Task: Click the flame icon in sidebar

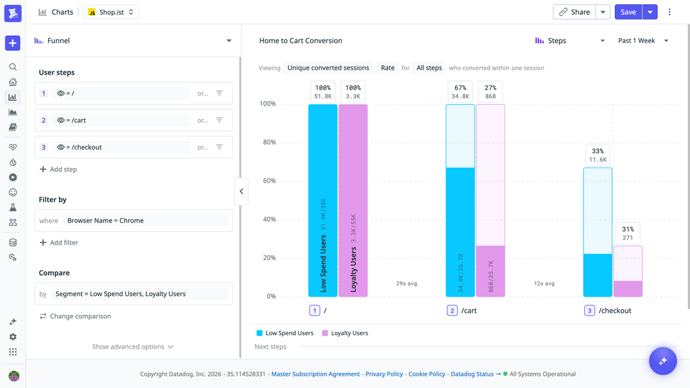Action: pyautogui.click(x=13, y=163)
